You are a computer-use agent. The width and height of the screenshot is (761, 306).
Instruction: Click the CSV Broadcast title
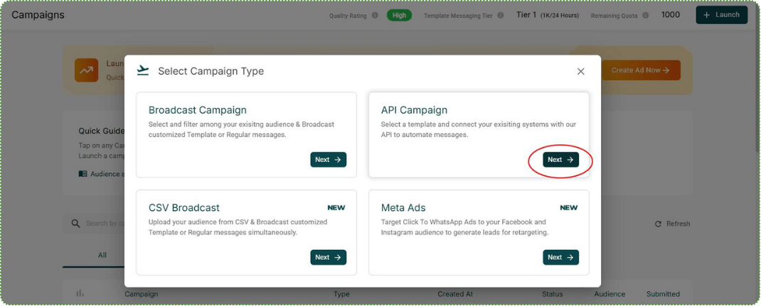point(184,208)
